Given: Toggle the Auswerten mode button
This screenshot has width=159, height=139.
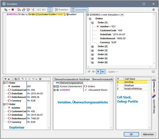Looking at the screenshot, I should (x=79, y=9).
